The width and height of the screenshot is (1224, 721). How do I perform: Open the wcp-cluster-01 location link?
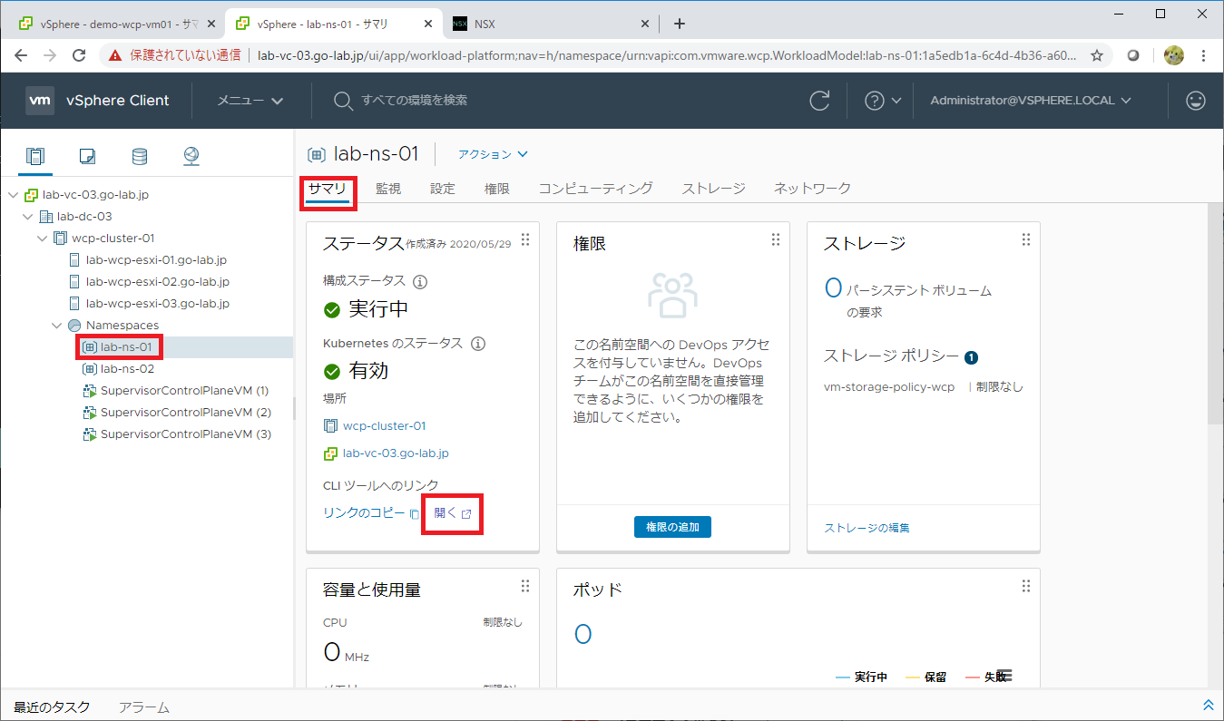pos(384,426)
